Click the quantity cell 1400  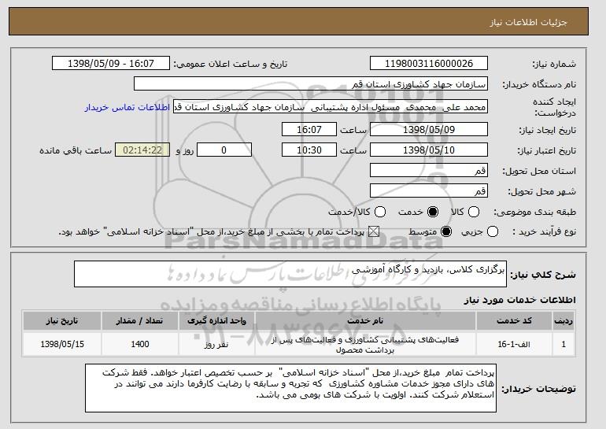tap(139, 344)
